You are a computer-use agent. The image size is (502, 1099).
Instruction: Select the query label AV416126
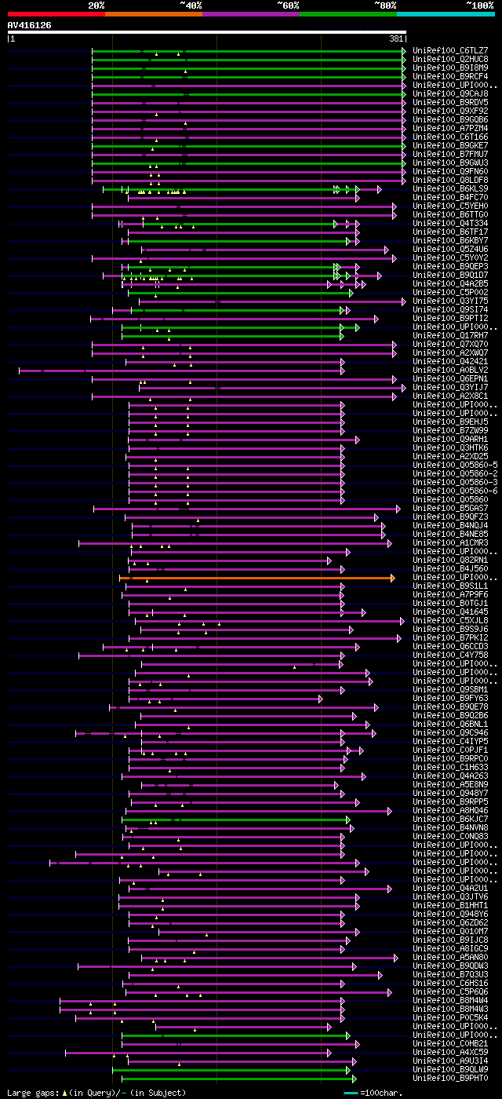[x=30, y=25]
